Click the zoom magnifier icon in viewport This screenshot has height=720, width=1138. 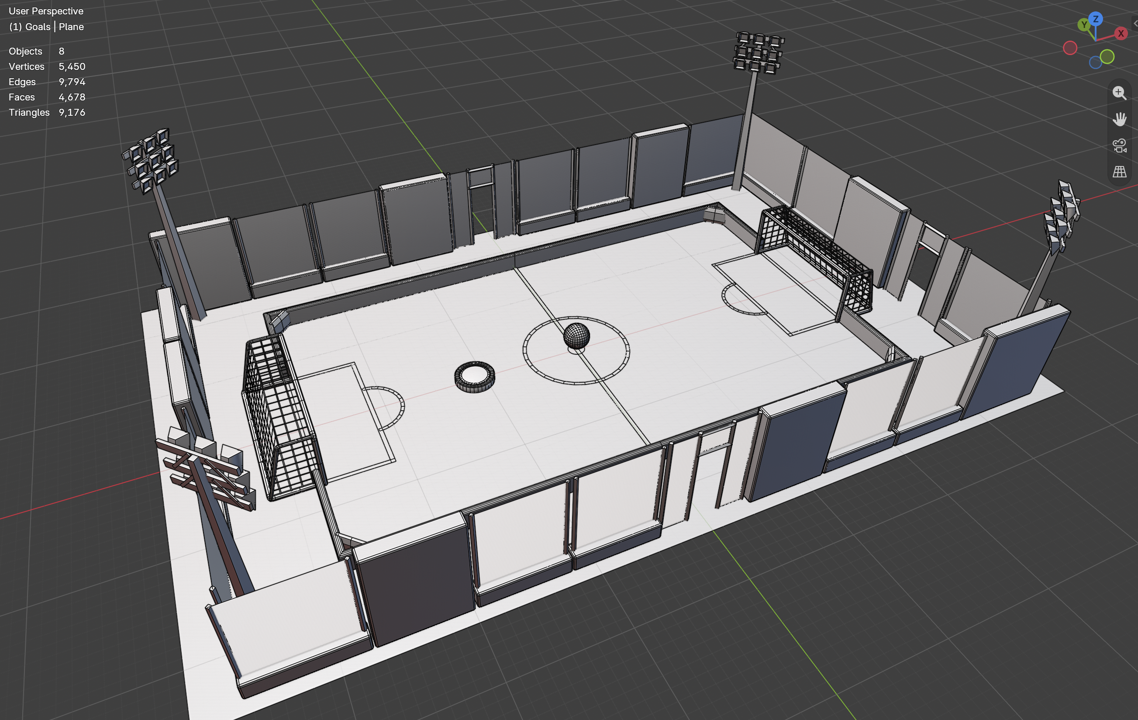click(1119, 93)
